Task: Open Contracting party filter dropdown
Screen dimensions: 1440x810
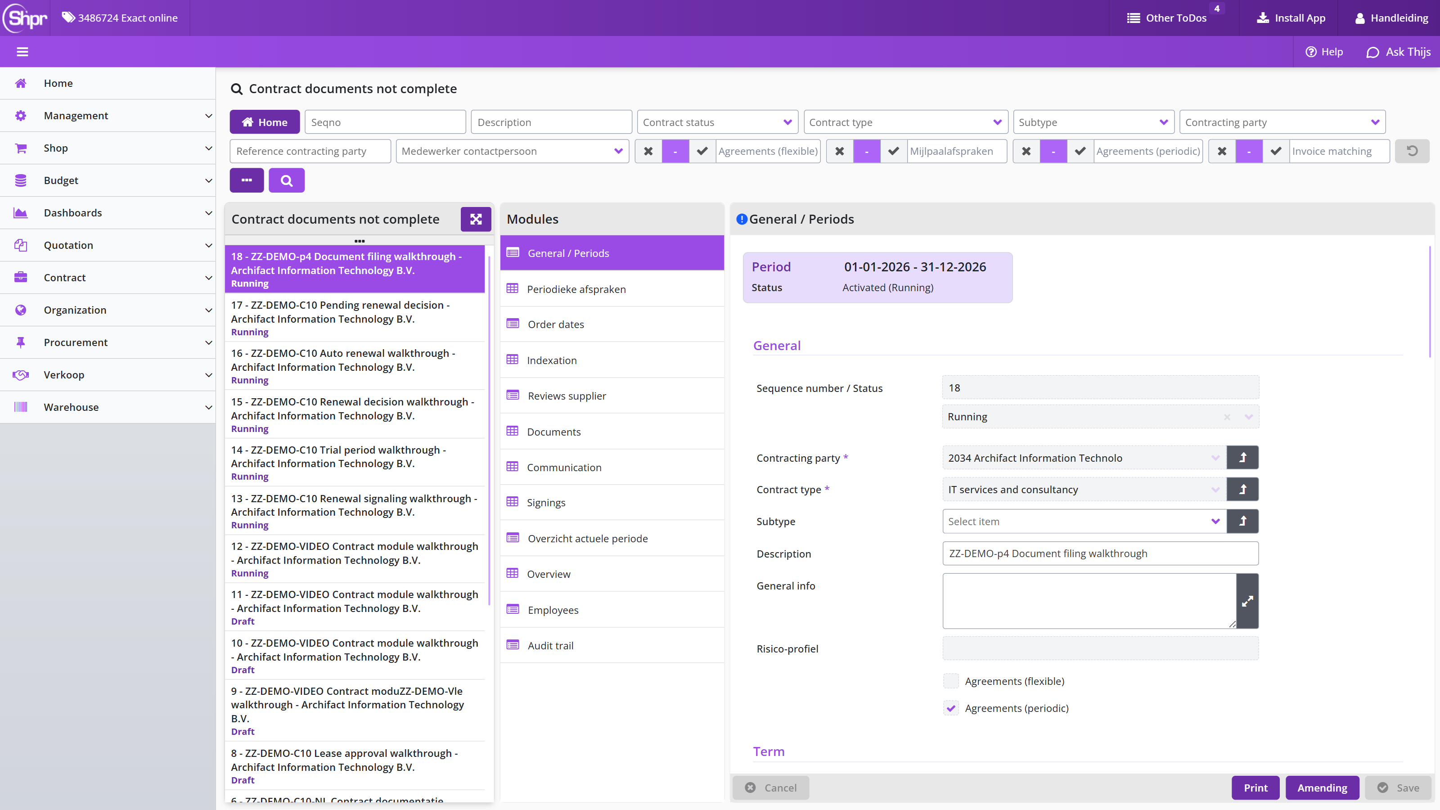Action: 1282,122
